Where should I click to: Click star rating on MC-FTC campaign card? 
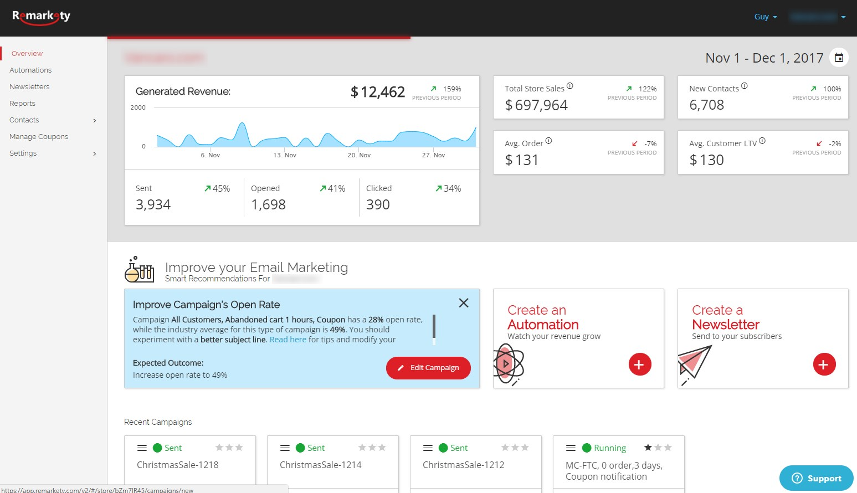658,448
